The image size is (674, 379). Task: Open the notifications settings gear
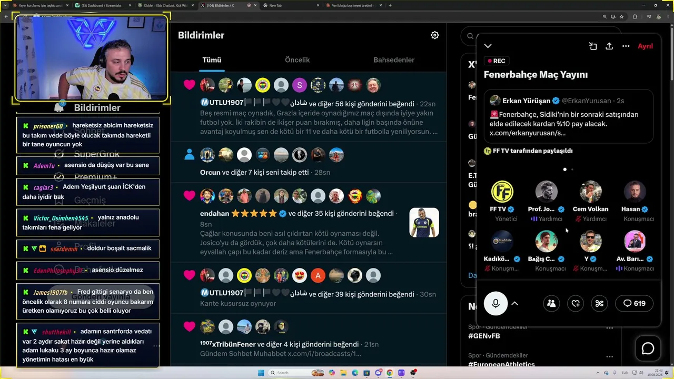[x=434, y=35]
